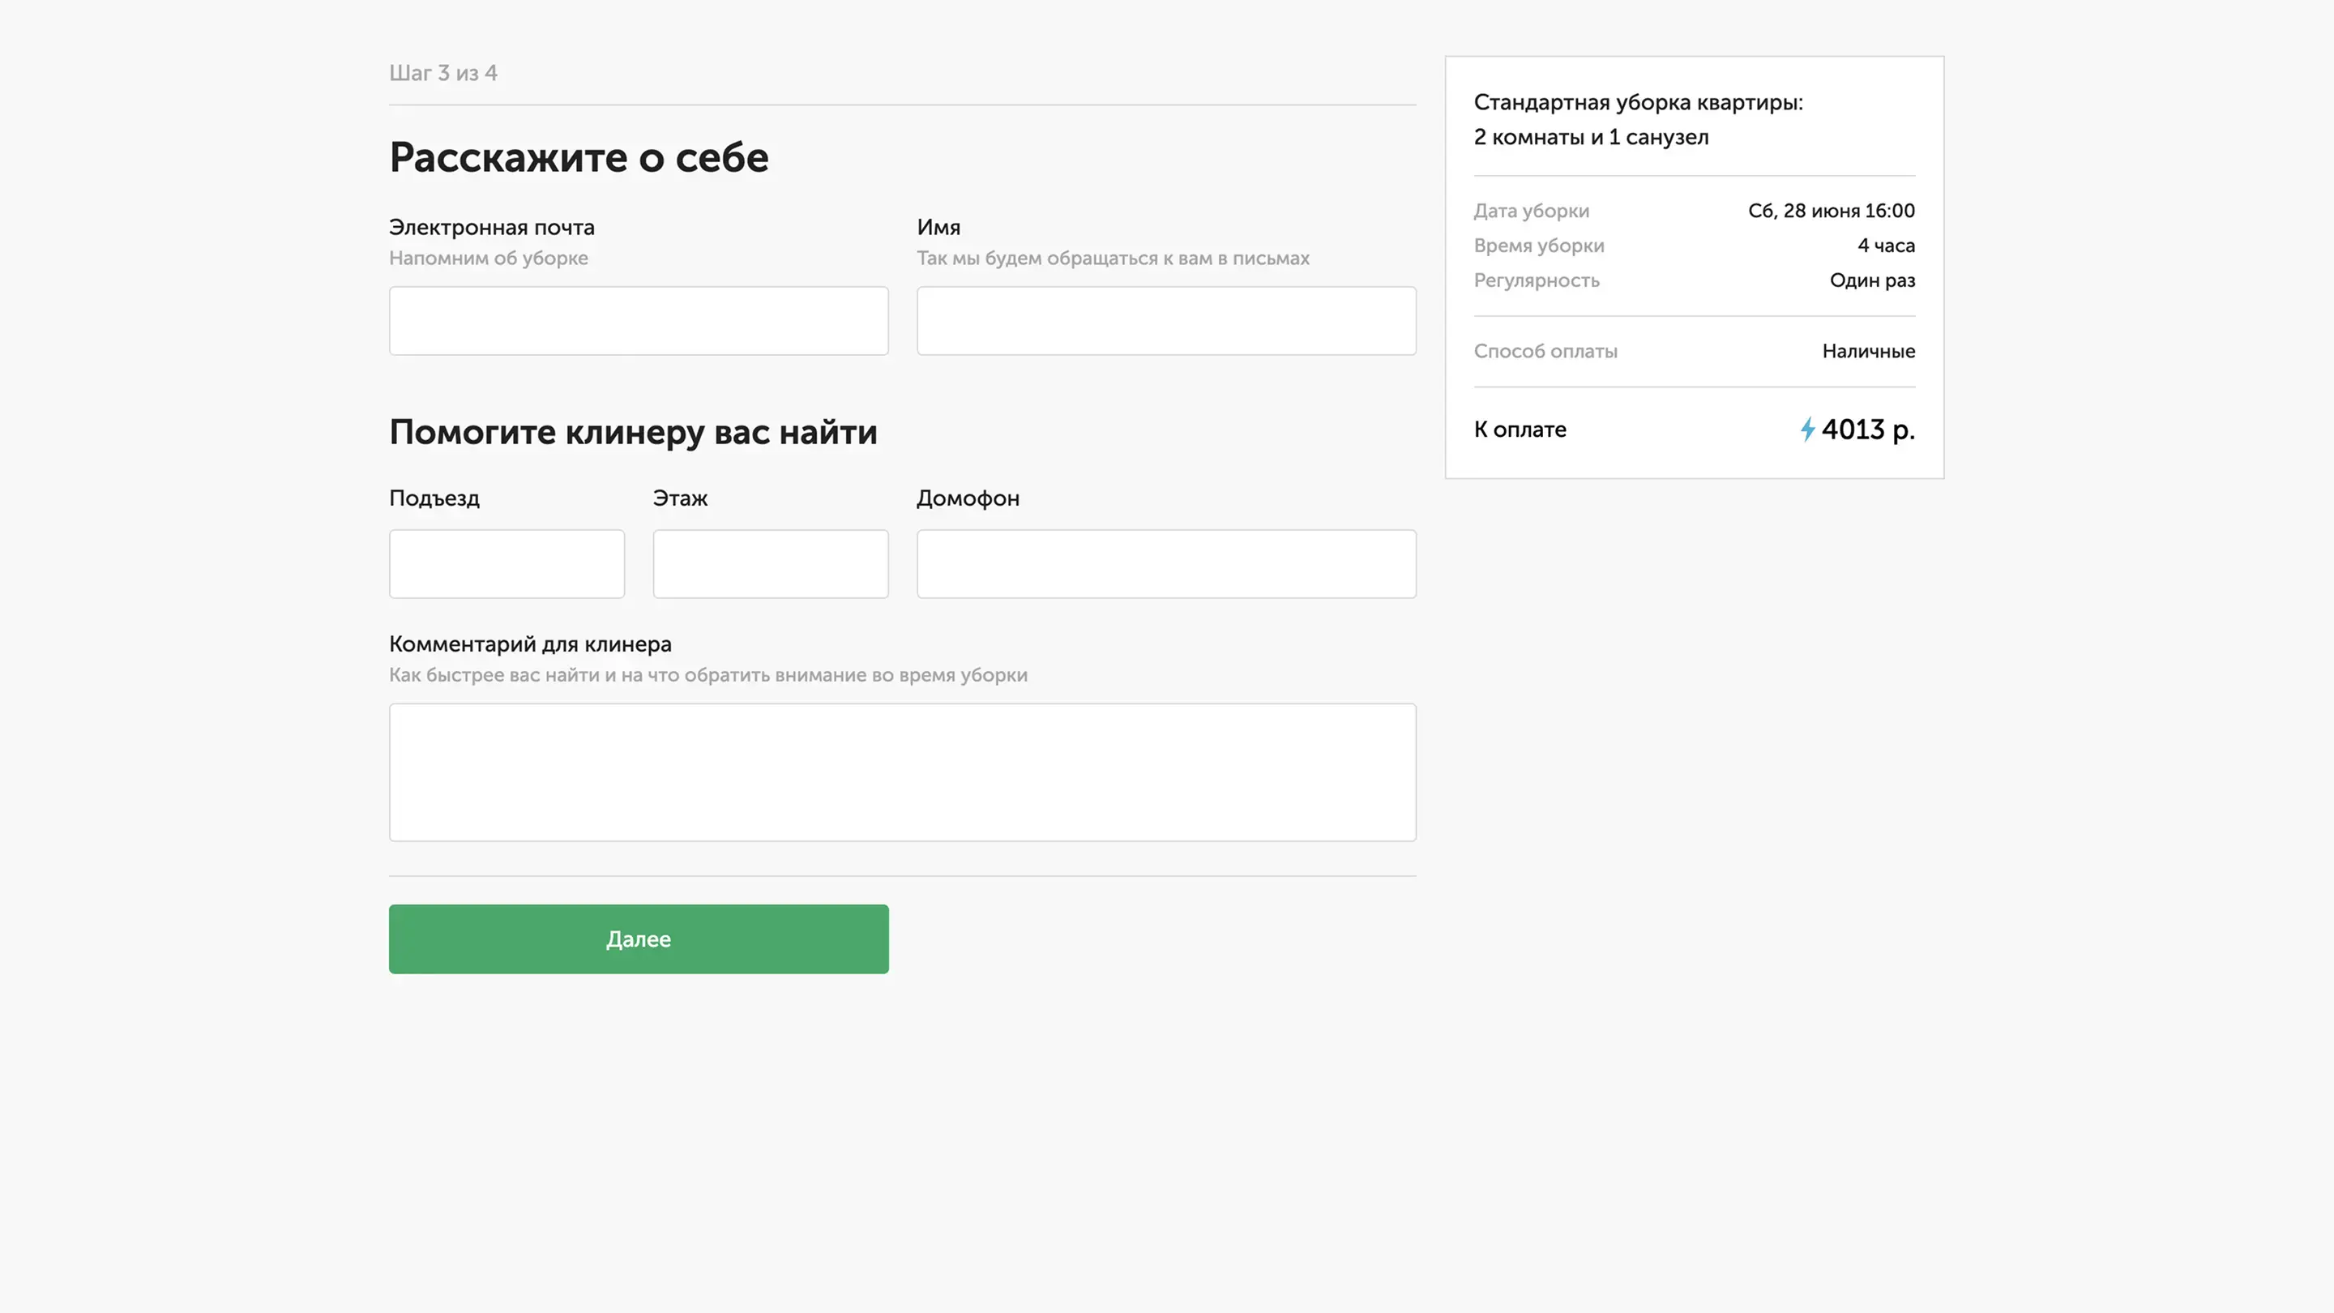The image size is (2334, 1313).
Task: Click the '4 часа' cleaning duration value
Action: click(x=1886, y=246)
